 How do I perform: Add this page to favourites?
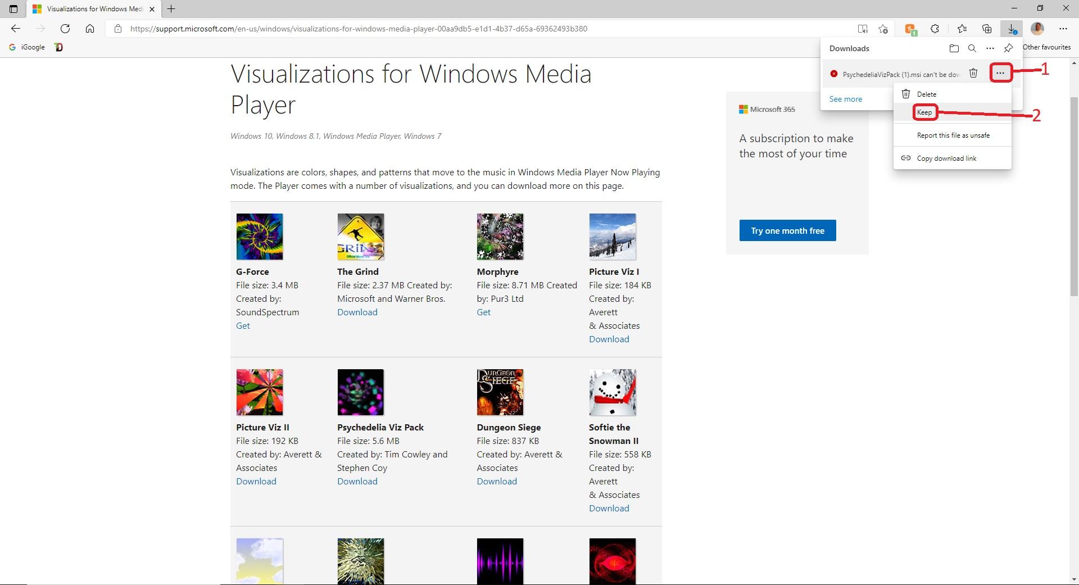883,29
